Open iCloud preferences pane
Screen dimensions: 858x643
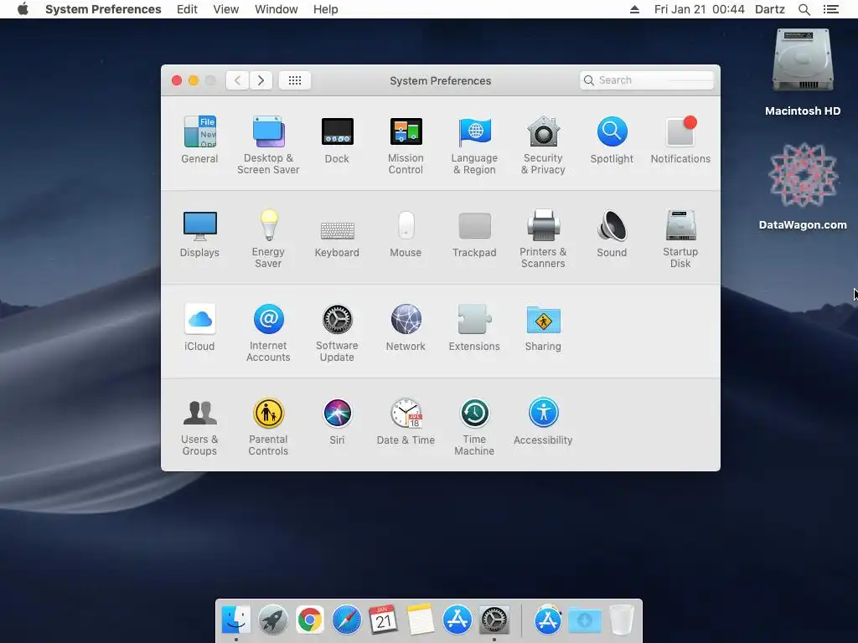click(x=199, y=327)
